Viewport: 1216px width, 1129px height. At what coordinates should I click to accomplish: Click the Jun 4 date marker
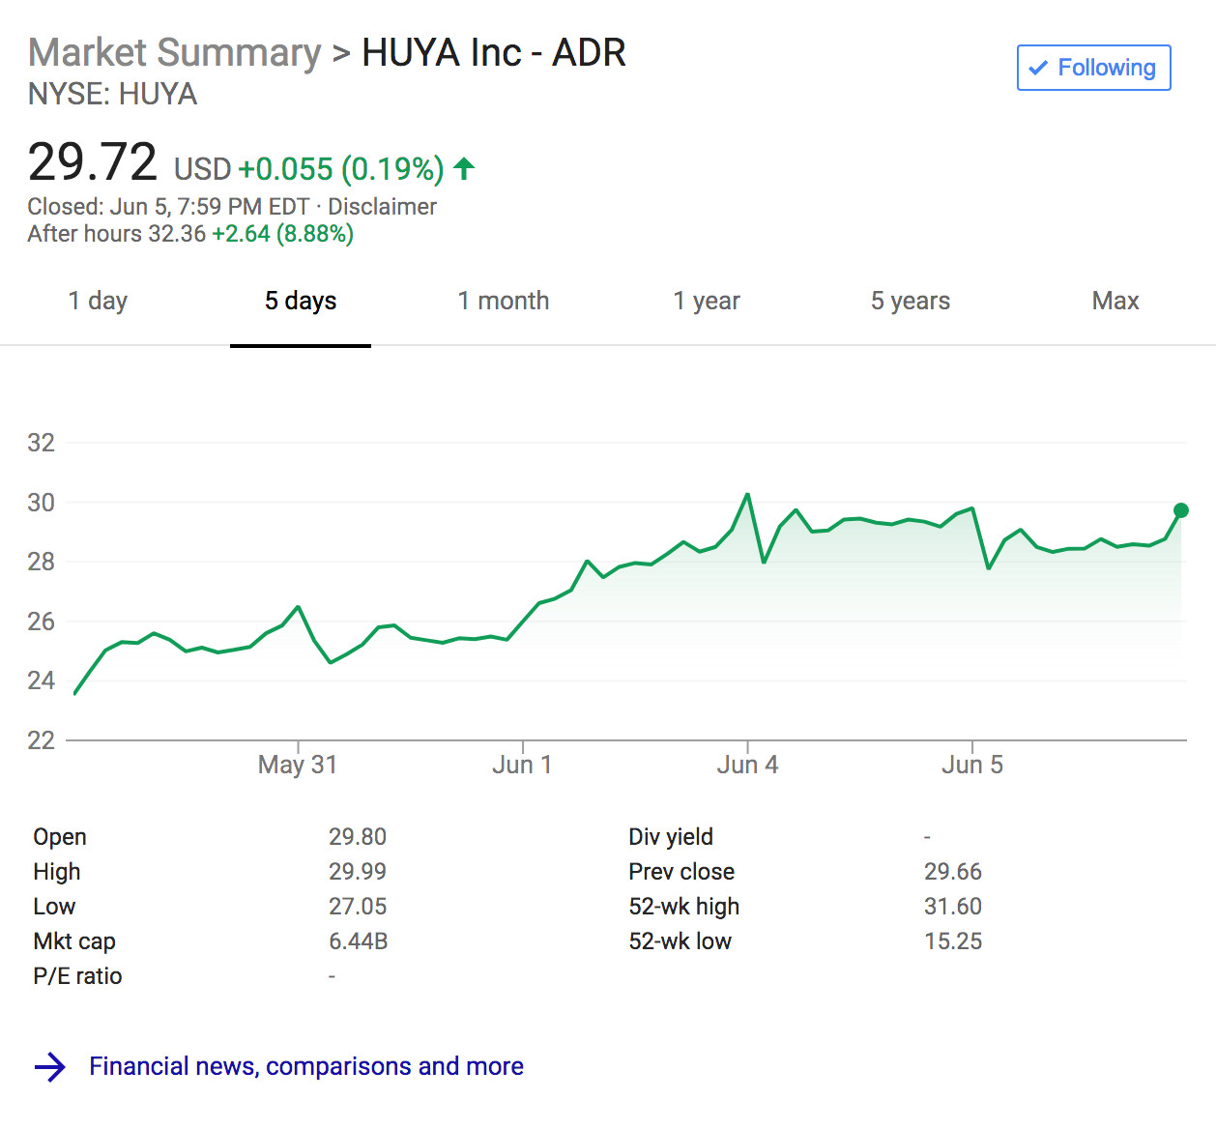point(747,765)
